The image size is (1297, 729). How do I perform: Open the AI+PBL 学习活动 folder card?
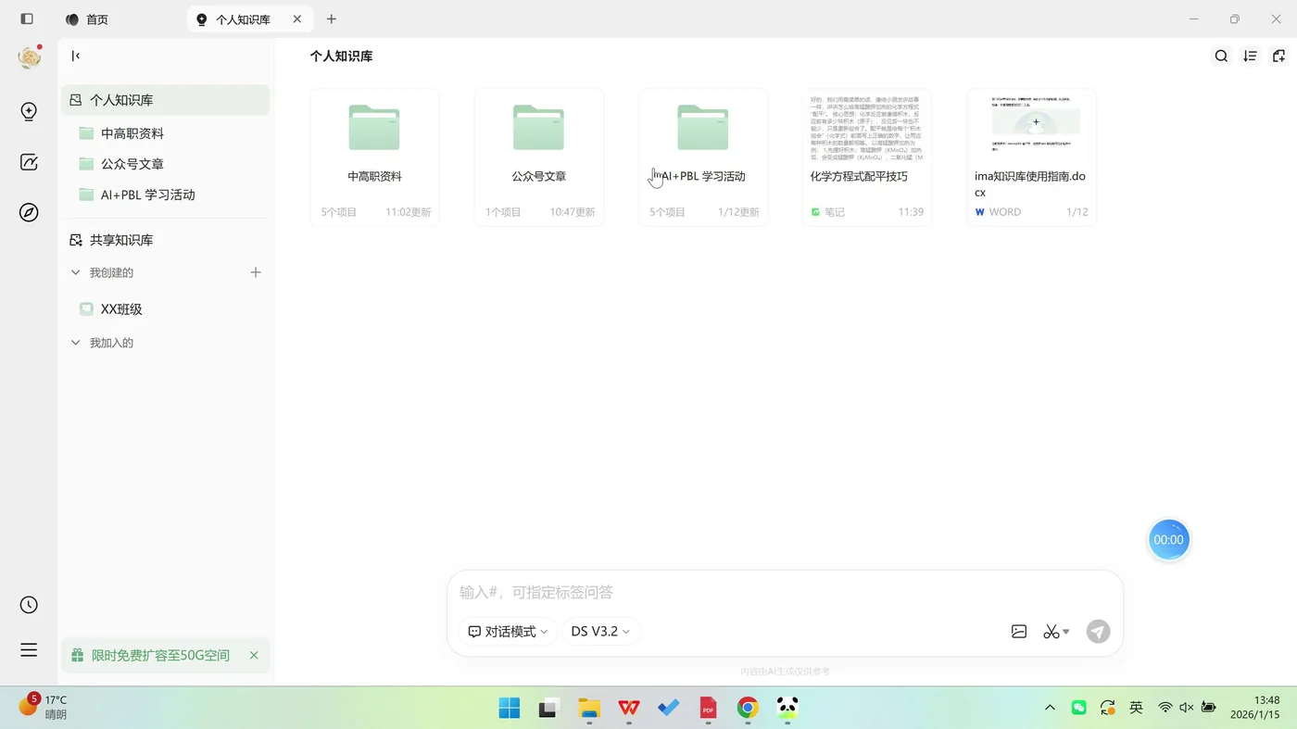(703, 157)
